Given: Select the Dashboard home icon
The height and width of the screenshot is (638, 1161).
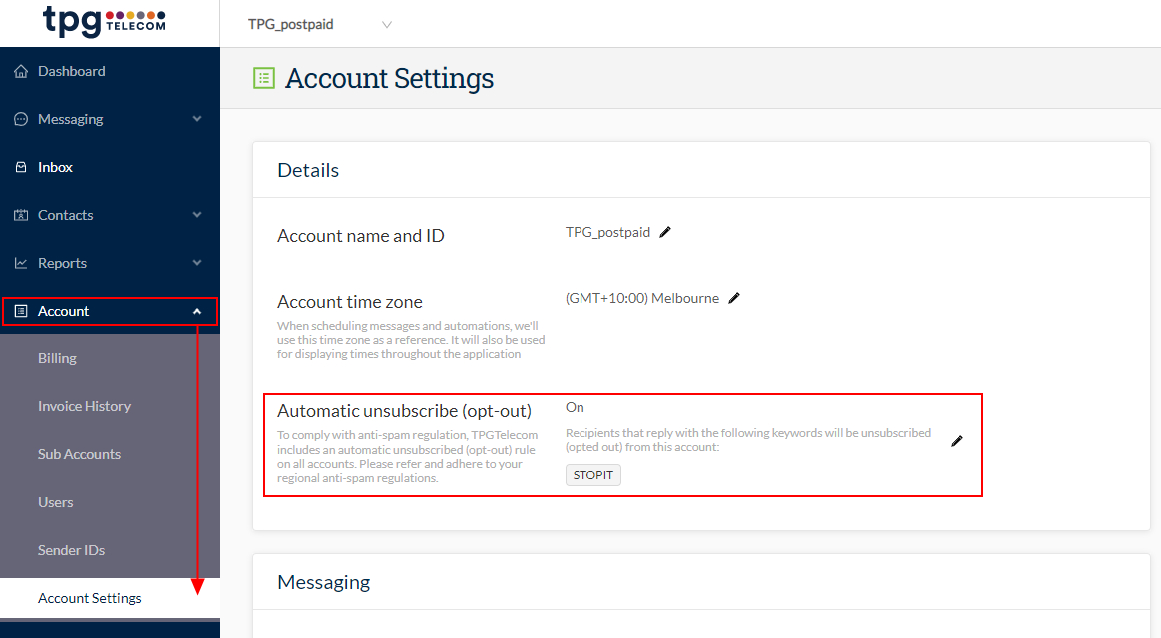Looking at the screenshot, I should tap(20, 70).
